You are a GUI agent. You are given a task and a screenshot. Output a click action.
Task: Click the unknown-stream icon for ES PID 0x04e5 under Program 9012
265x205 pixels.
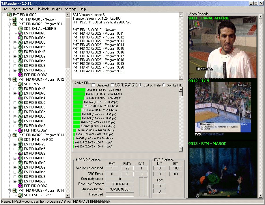pyautogui.click(x=20, y=89)
